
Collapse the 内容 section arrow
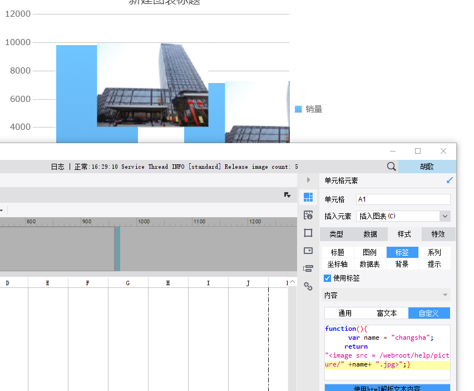coord(445,295)
